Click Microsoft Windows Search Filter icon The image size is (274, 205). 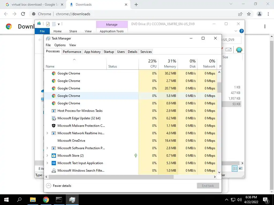click(54, 171)
